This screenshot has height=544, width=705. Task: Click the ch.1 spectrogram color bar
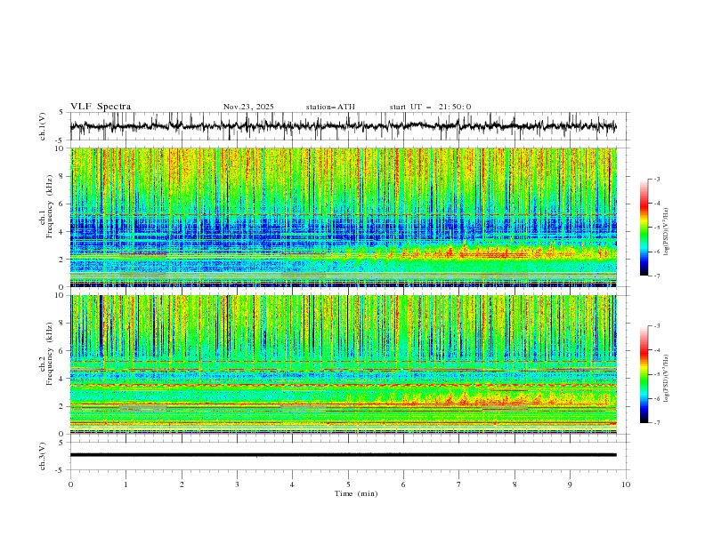tap(644, 228)
